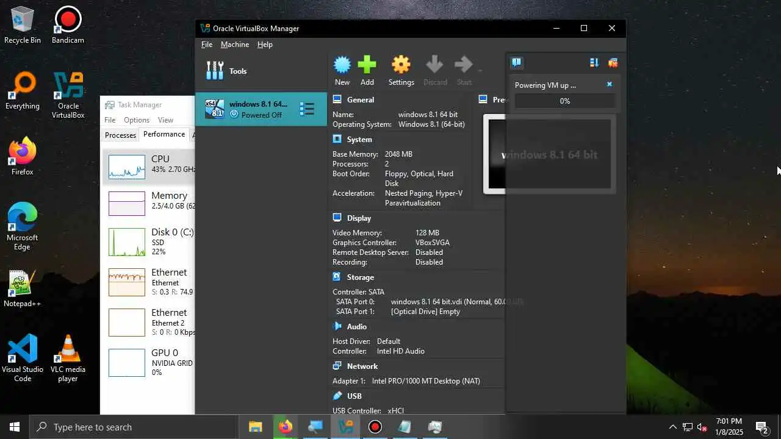Click the Network adapters icon

(x=337, y=366)
